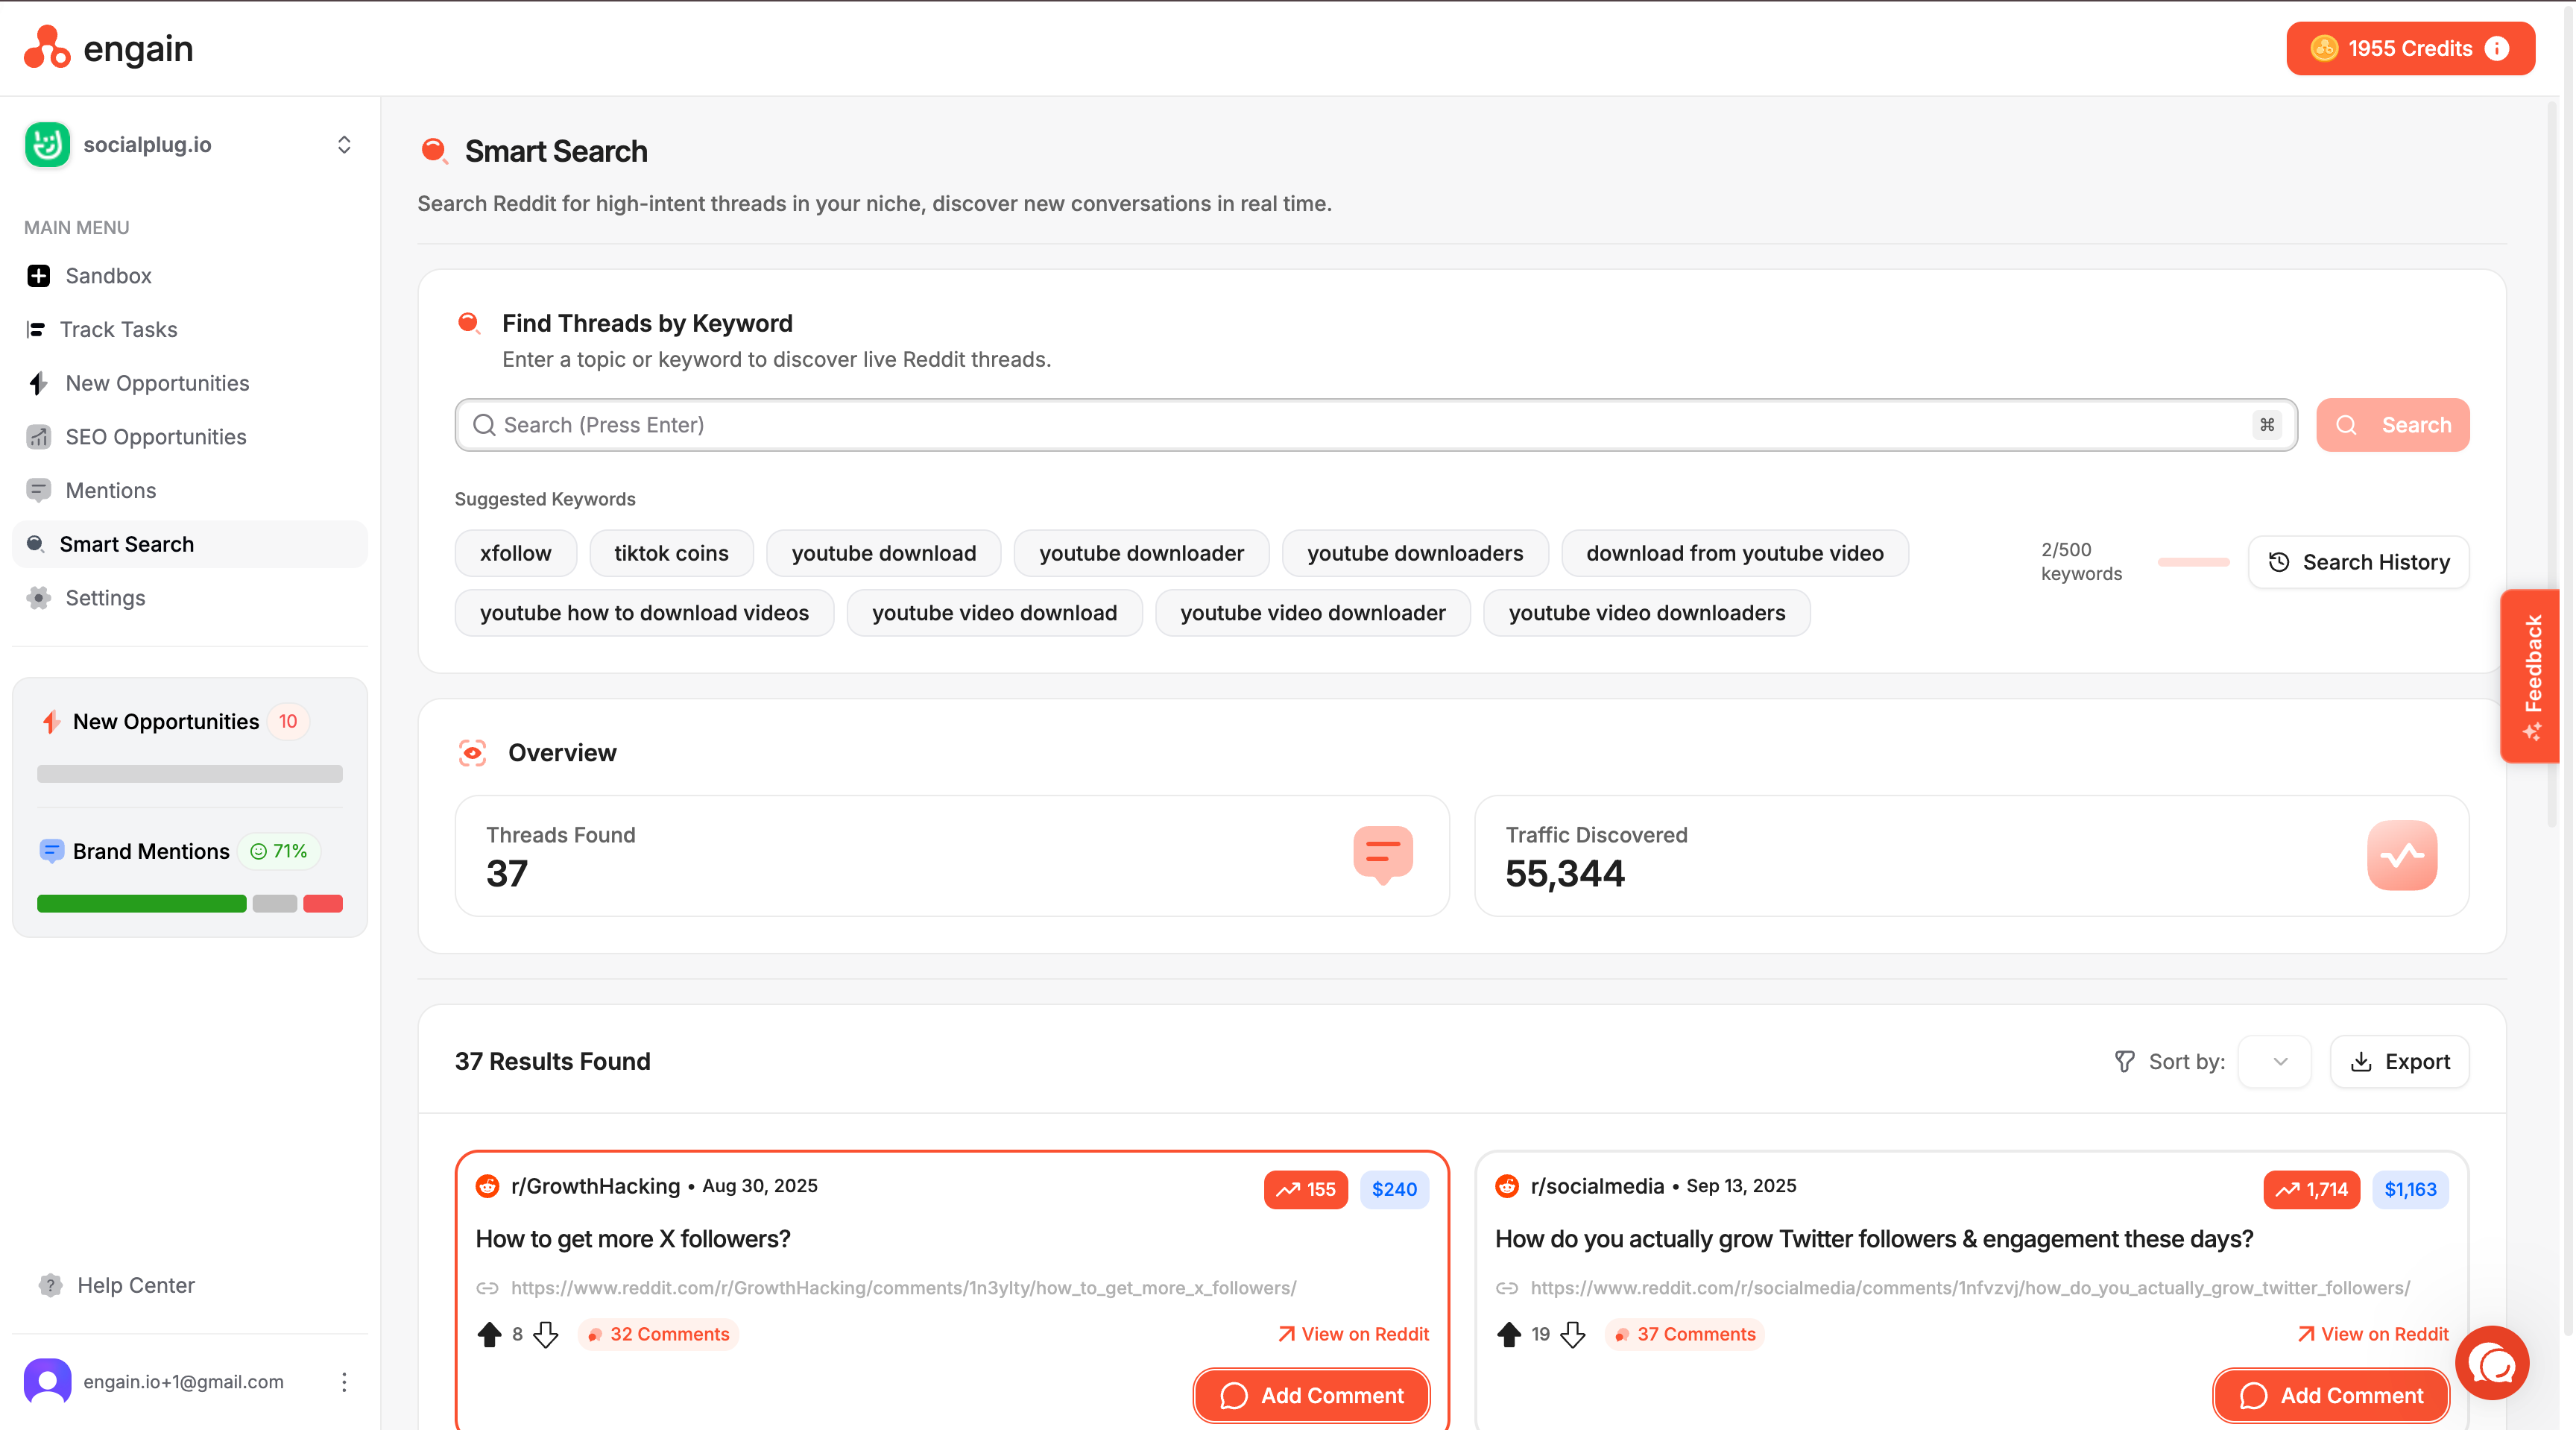Select the tiktok coins keyword chip
This screenshot has width=2576, height=1430.
pos(671,553)
